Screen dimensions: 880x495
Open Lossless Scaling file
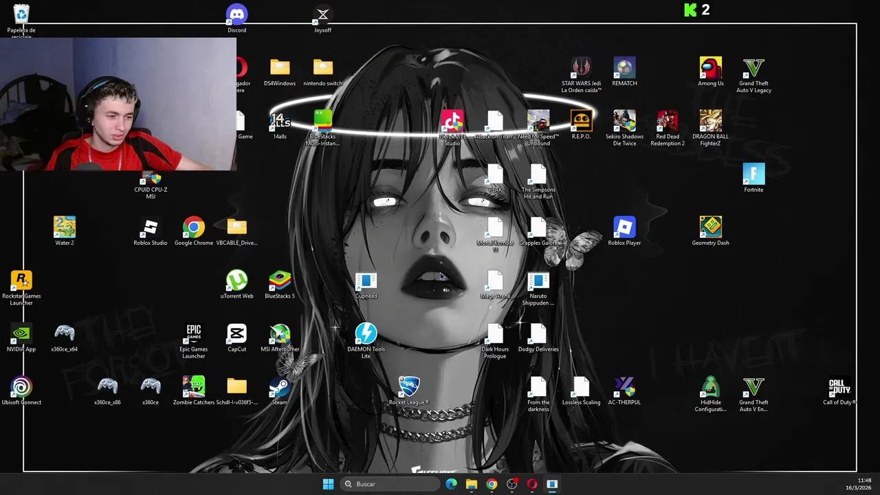(581, 390)
